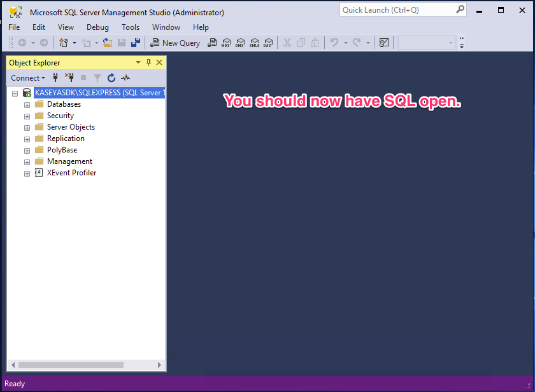Click the Save All toolbar icon
This screenshot has height=392, width=535.
[x=136, y=43]
